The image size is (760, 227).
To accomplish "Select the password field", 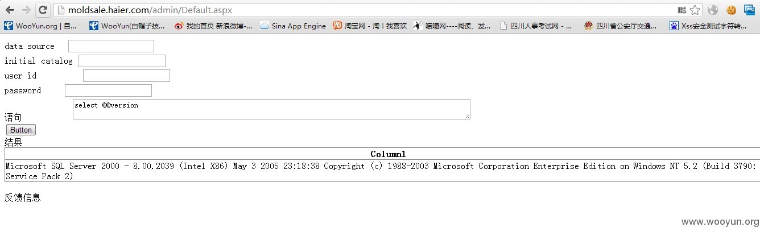I will tap(108, 90).
